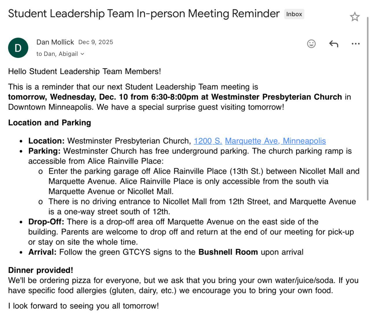Star this email with the star icon
370x313 pixels.
click(x=355, y=17)
